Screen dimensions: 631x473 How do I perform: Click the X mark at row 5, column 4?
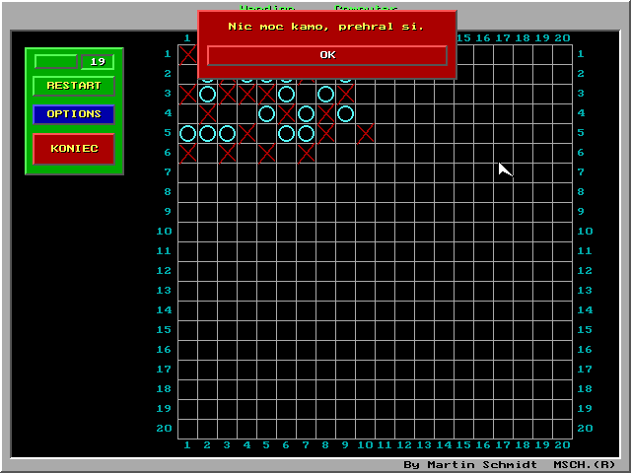[x=246, y=134]
